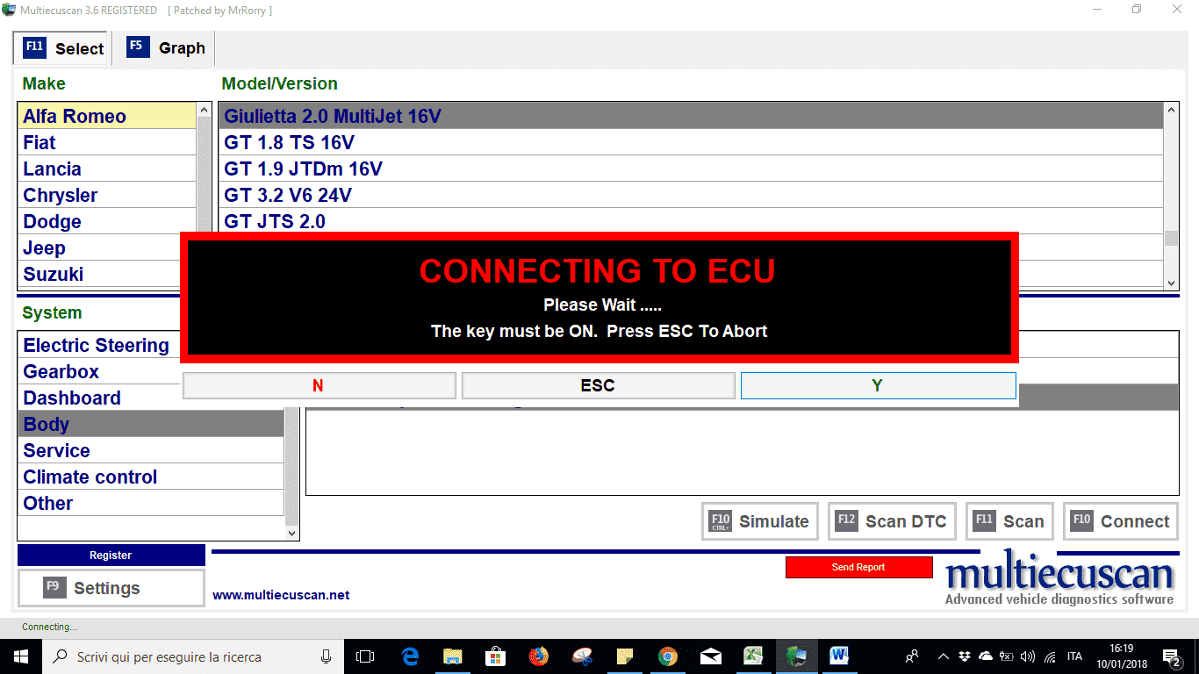Image resolution: width=1199 pixels, height=674 pixels.
Task: Switch to the Select tab
Action: pyautogui.click(x=63, y=48)
